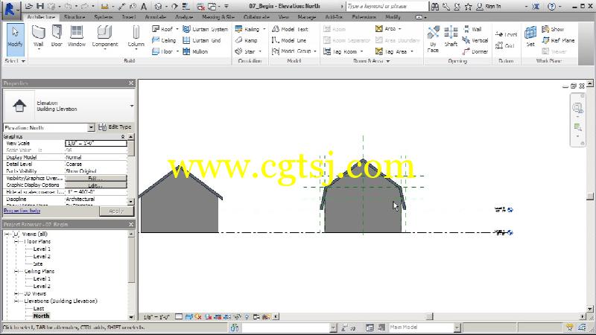
Task: Click the Visibility/Graphics Overrides Edit button
Action: click(x=96, y=178)
